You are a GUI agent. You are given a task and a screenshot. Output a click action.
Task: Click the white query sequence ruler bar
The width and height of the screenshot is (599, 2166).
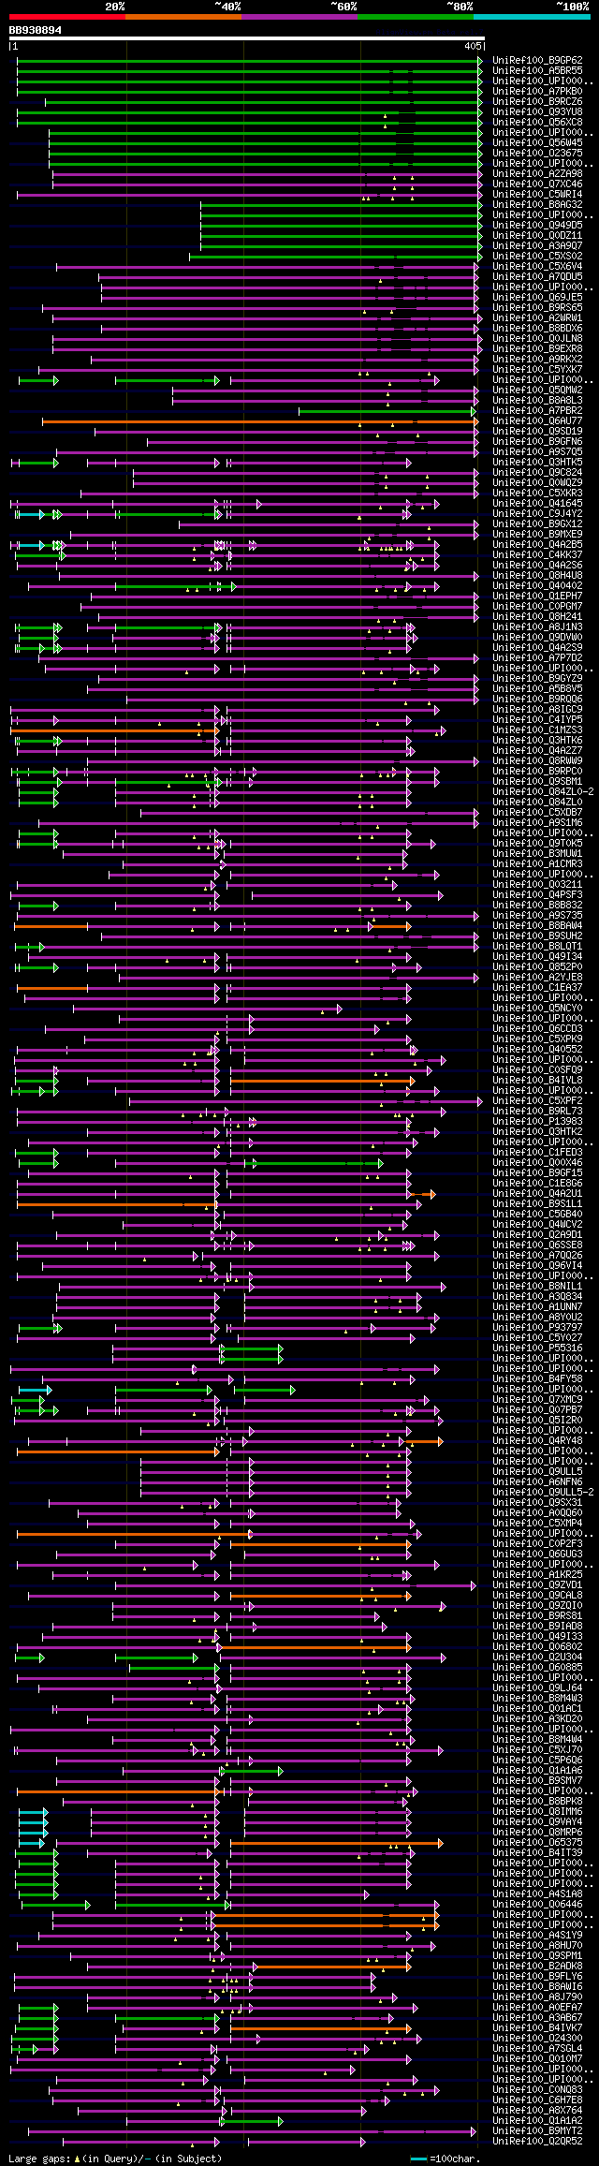point(246,38)
